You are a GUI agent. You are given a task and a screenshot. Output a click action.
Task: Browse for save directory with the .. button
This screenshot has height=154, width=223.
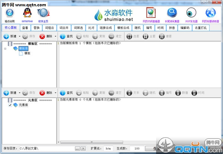click(x=77, y=148)
